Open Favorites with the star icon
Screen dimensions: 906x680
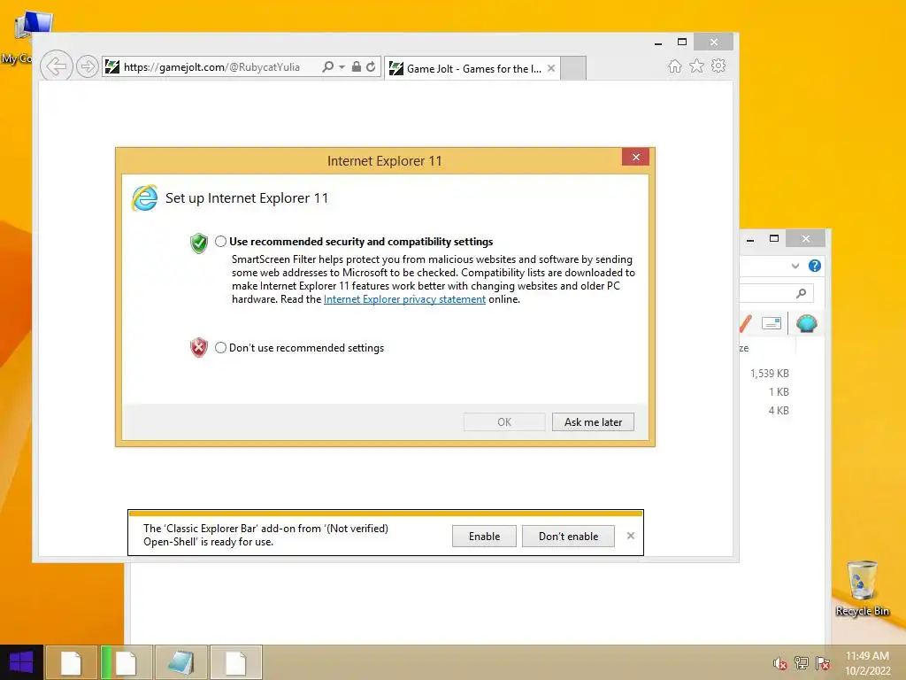click(697, 66)
